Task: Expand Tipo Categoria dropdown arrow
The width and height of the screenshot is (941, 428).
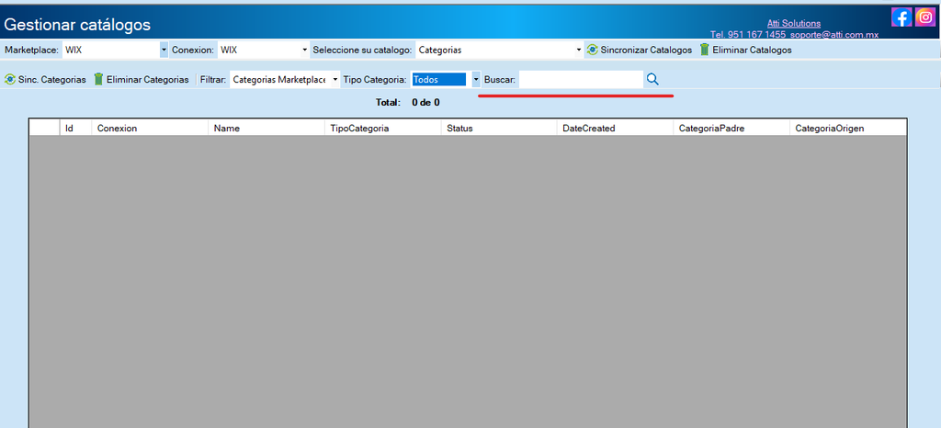Action: click(x=476, y=79)
